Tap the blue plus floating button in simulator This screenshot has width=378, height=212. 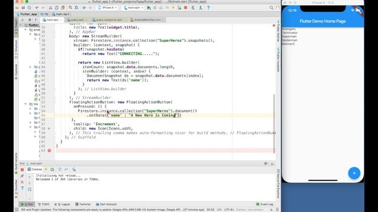354,173
